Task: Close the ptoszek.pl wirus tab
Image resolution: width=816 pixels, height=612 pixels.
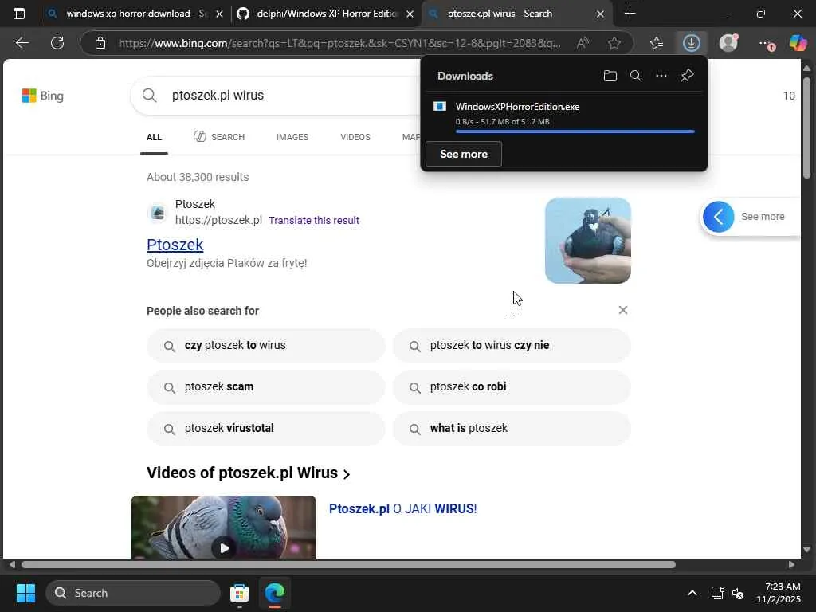Action: click(x=600, y=14)
